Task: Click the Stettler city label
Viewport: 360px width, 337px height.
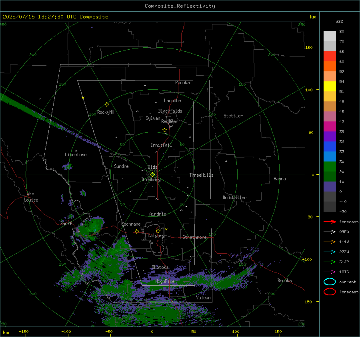Action: pos(233,116)
